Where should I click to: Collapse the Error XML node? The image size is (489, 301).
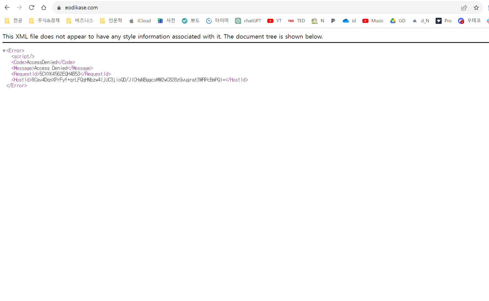click(4, 51)
